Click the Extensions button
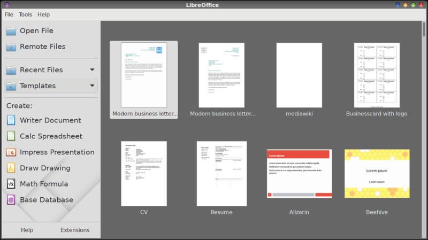 (75, 230)
